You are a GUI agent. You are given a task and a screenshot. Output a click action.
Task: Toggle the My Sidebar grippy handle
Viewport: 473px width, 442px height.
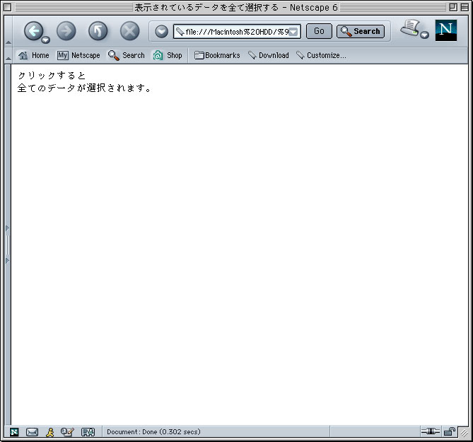point(8,245)
